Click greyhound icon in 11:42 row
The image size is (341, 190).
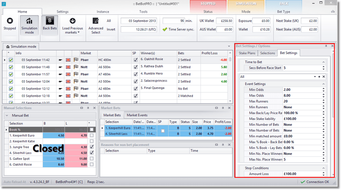pos(60,60)
